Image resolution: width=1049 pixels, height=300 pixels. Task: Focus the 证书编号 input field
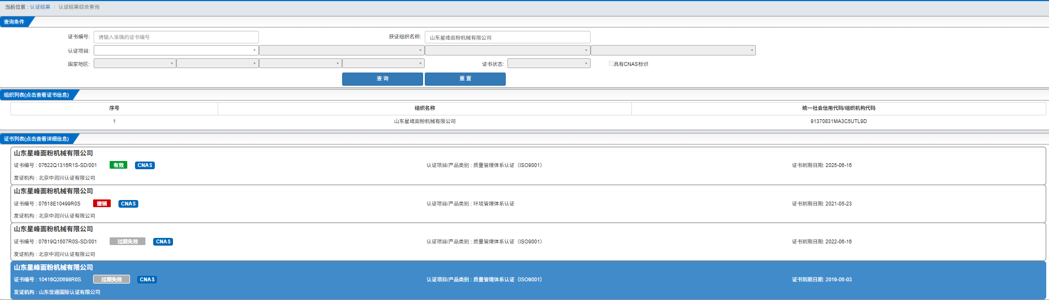coord(176,37)
